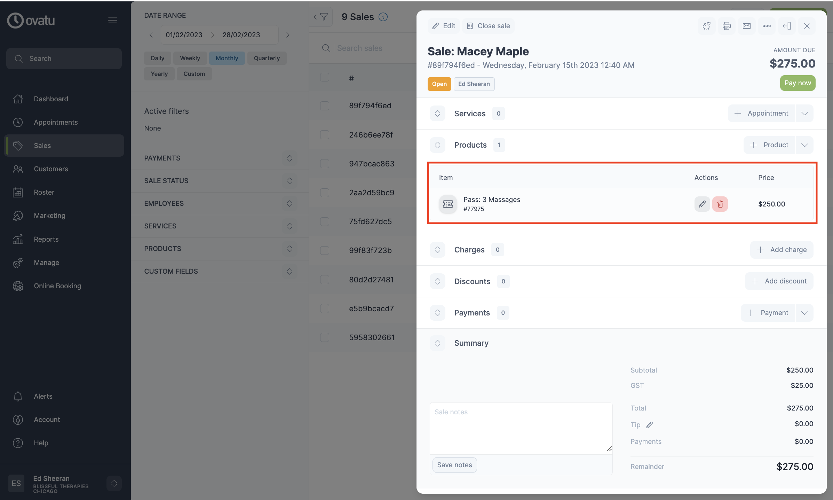The image size is (833, 500).
Task: Open the email icon to send receipt
Action: pos(747,26)
